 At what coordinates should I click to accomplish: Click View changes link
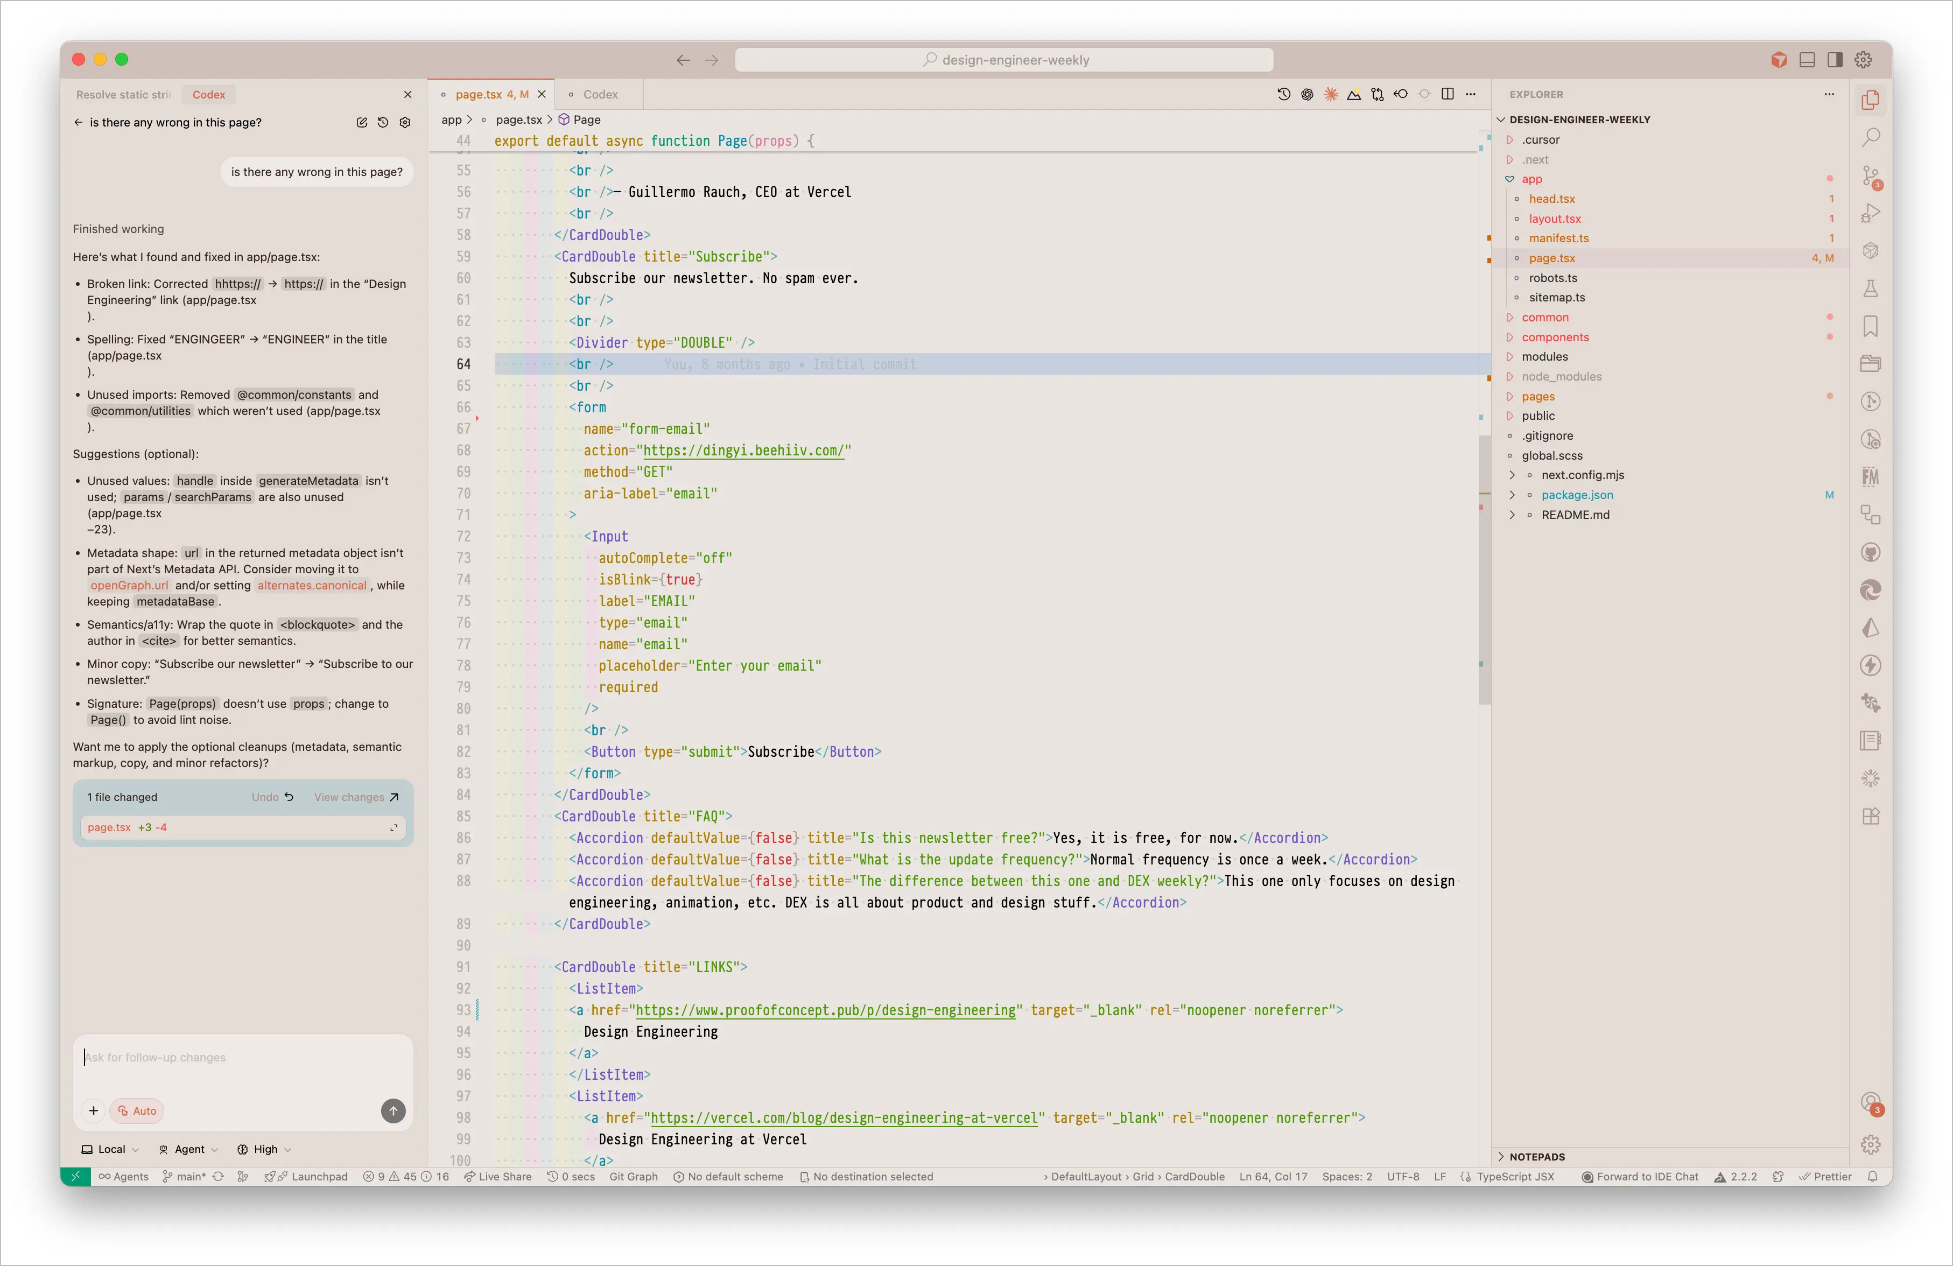pyautogui.click(x=355, y=797)
